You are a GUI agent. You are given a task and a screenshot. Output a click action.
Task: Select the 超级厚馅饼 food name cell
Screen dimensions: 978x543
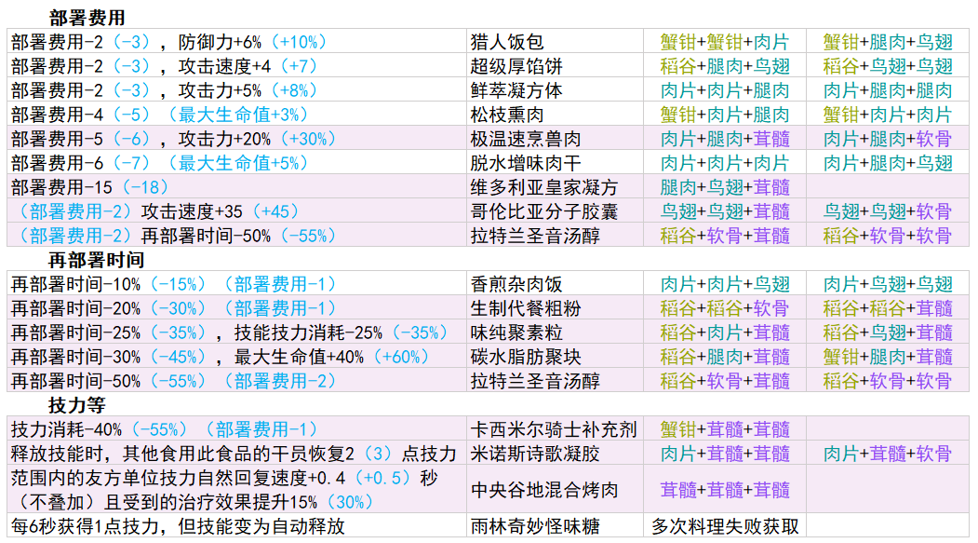pyautogui.click(x=556, y=66)
